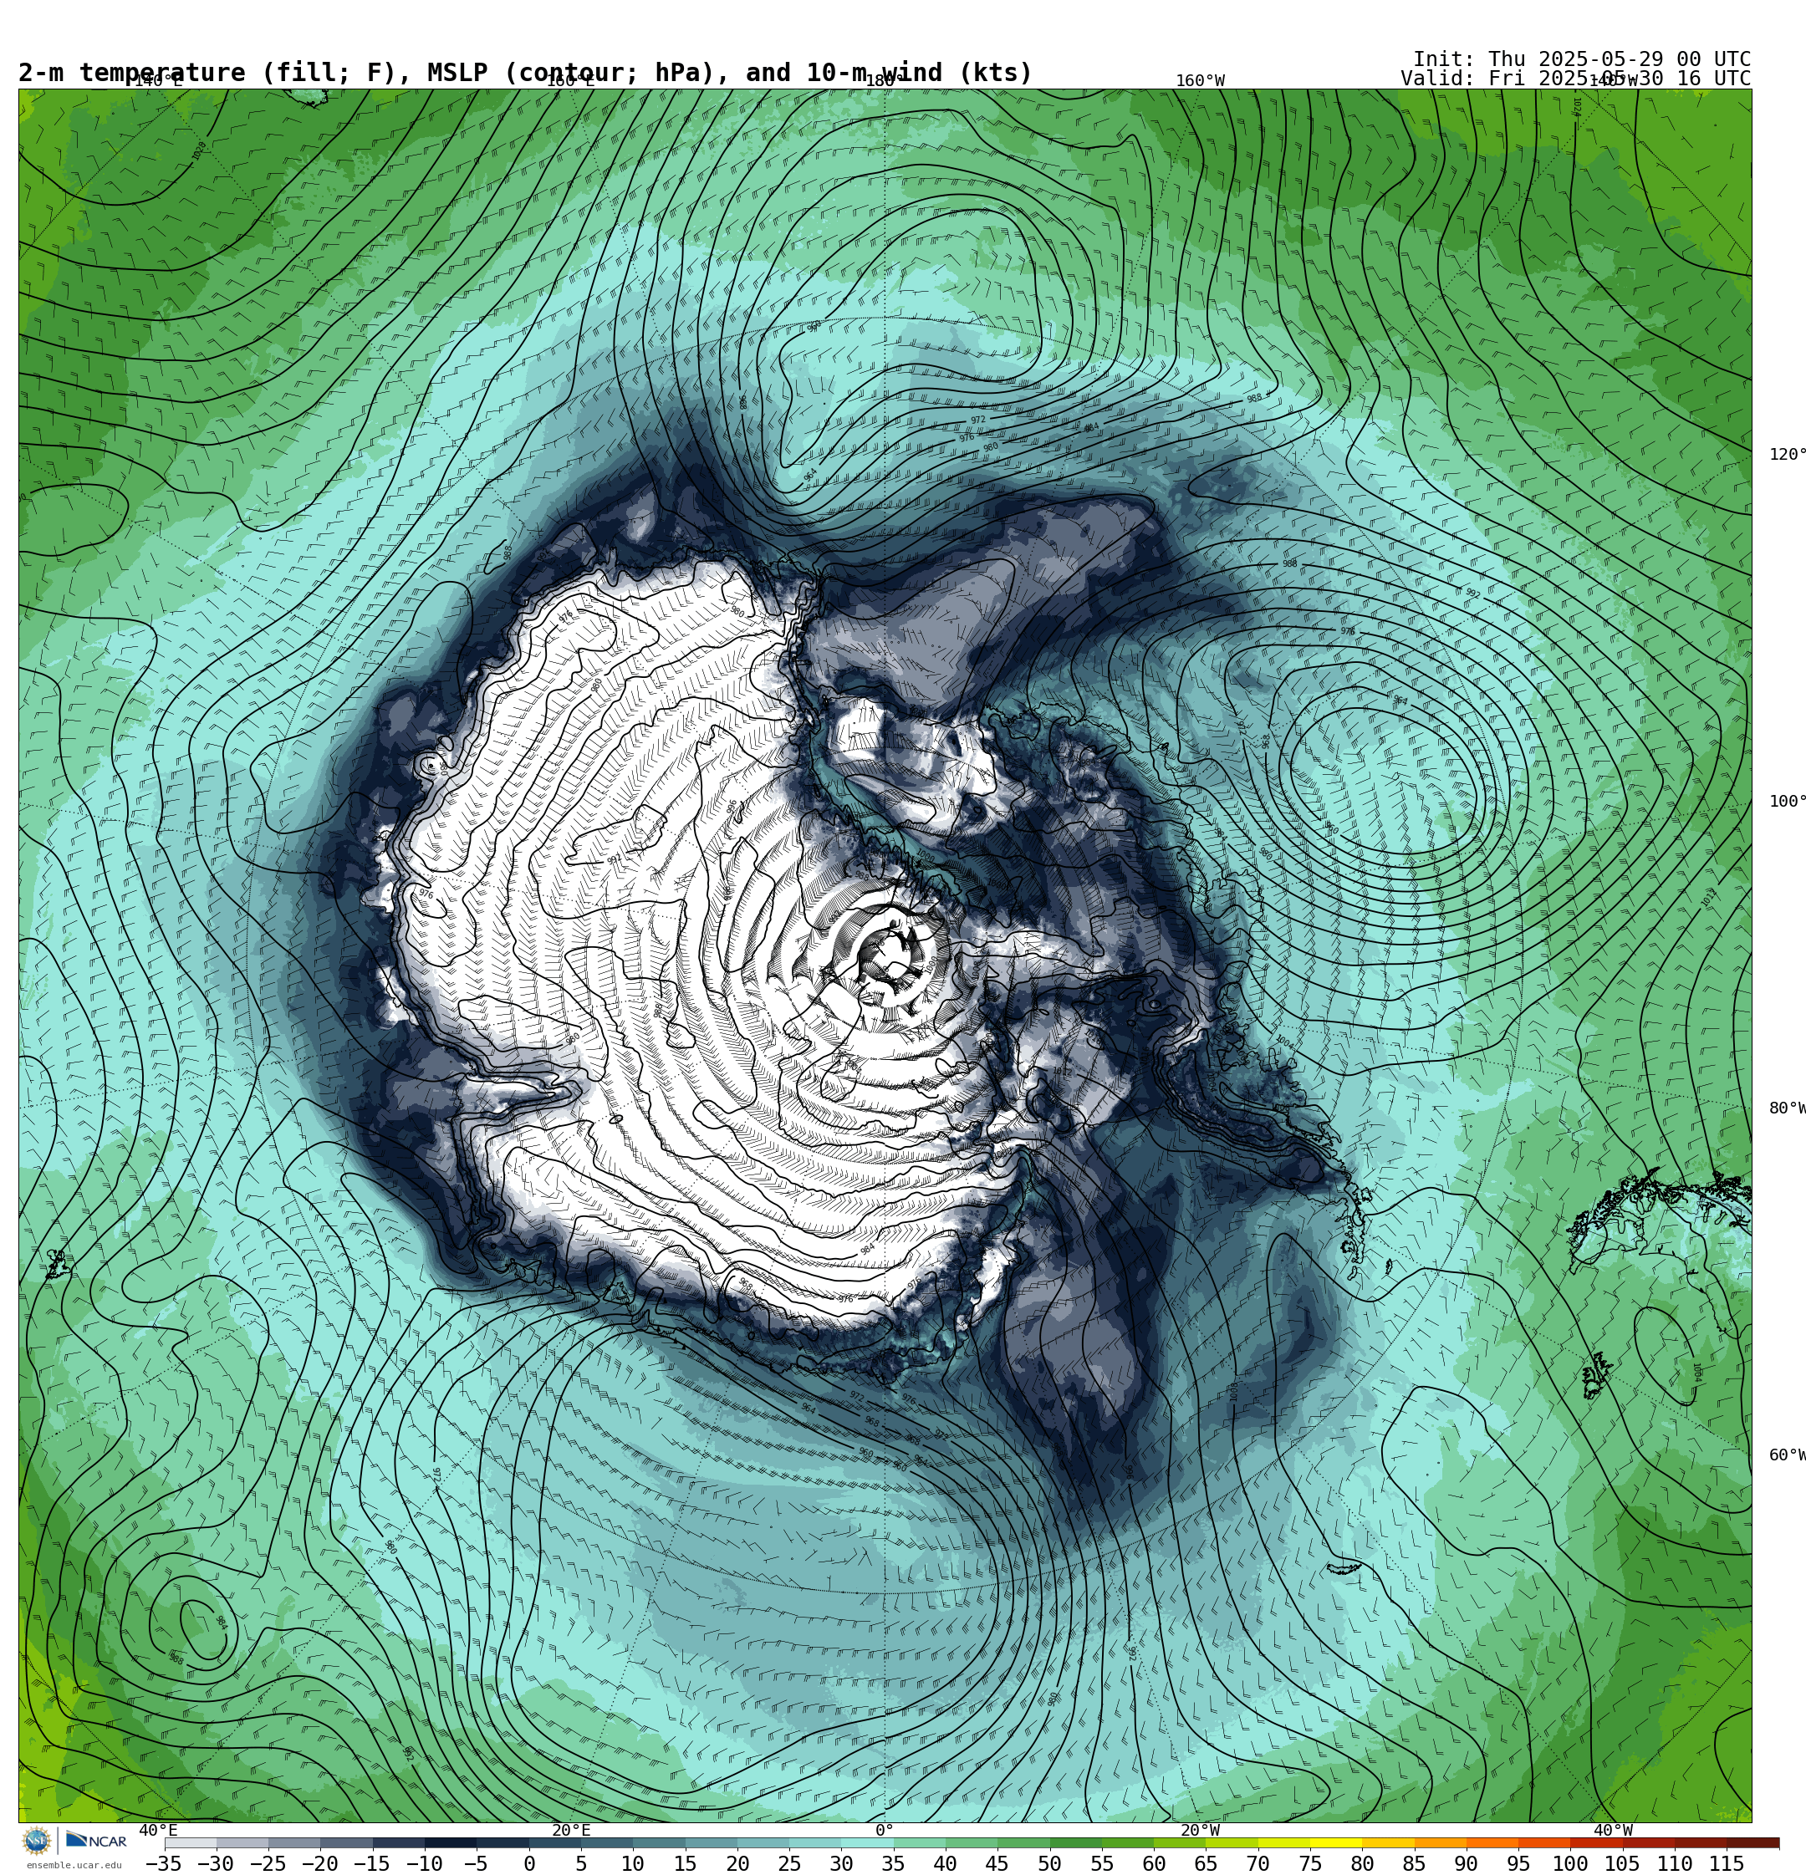Viewport: 1806px width, 1875px height.
Task: Select the map title '2-m temperature (fill; F)…'
Action: 525,73
